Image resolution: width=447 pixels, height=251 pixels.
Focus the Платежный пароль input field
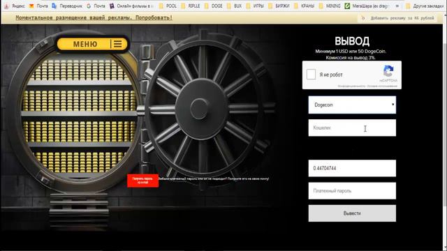tap(352, 190)
